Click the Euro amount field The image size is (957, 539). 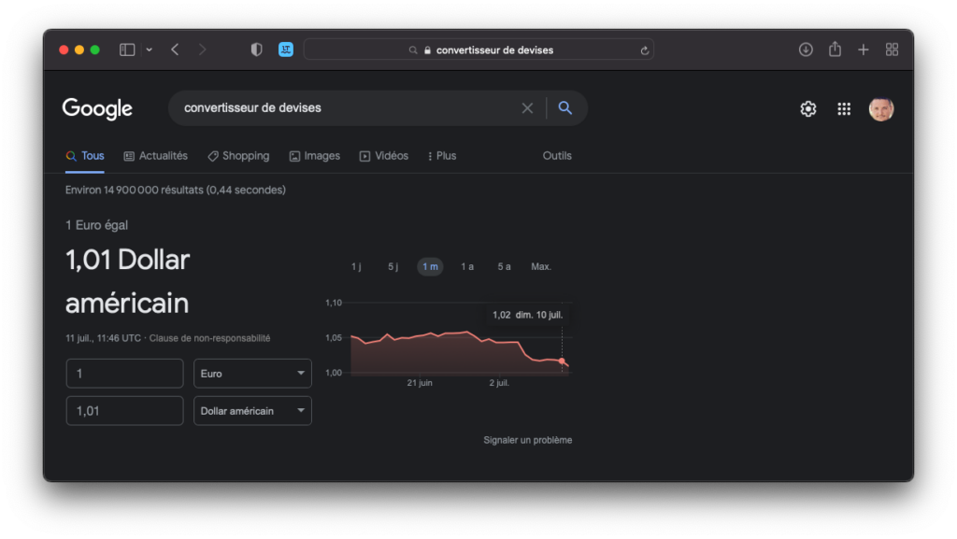(124, 373)
